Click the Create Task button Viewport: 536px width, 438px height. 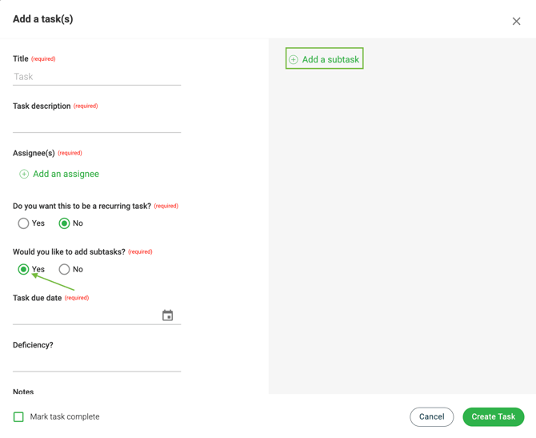pos(494,417)
